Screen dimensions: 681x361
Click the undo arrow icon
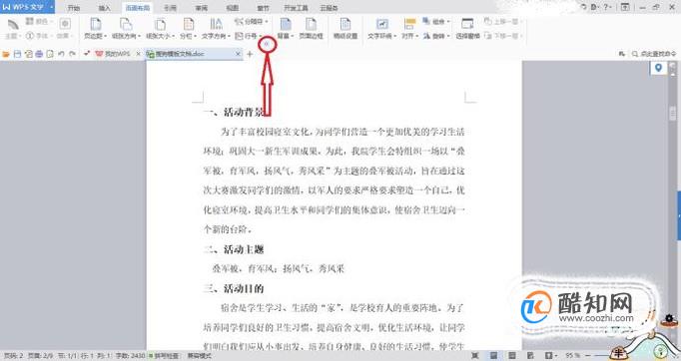point(61,54)
